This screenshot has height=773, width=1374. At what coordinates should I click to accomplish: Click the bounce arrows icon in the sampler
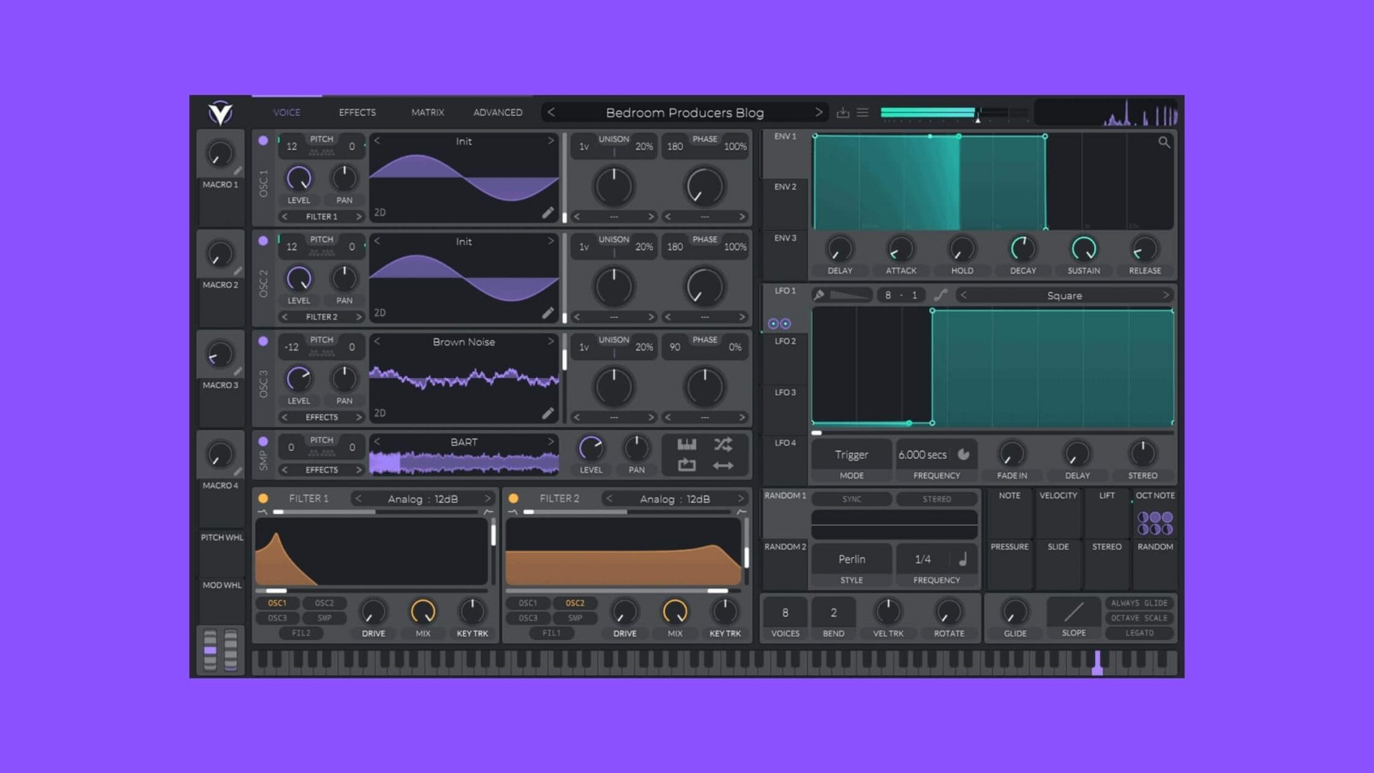(724, 465)
